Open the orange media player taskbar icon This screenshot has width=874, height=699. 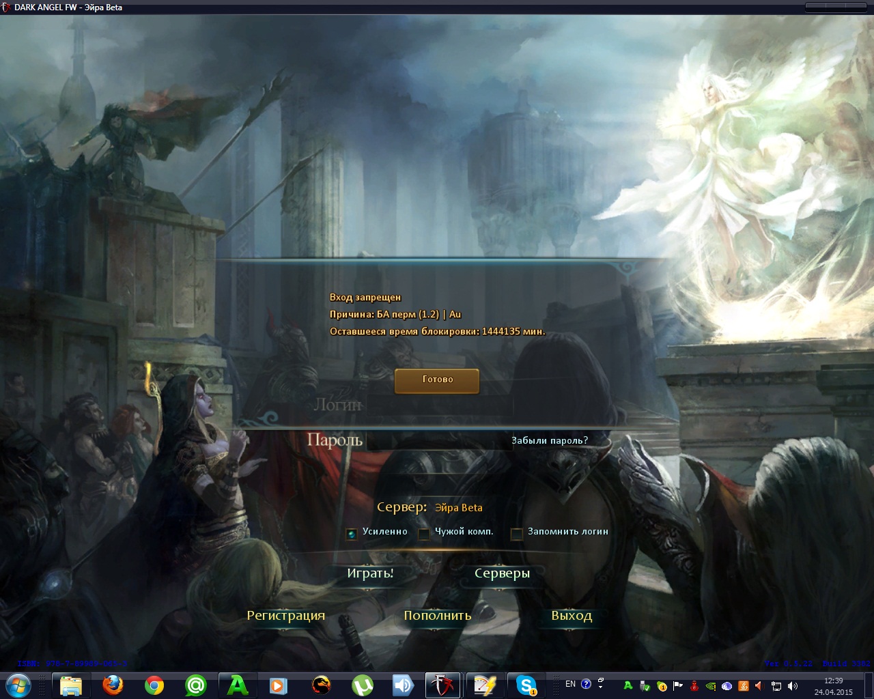point(279,685)
